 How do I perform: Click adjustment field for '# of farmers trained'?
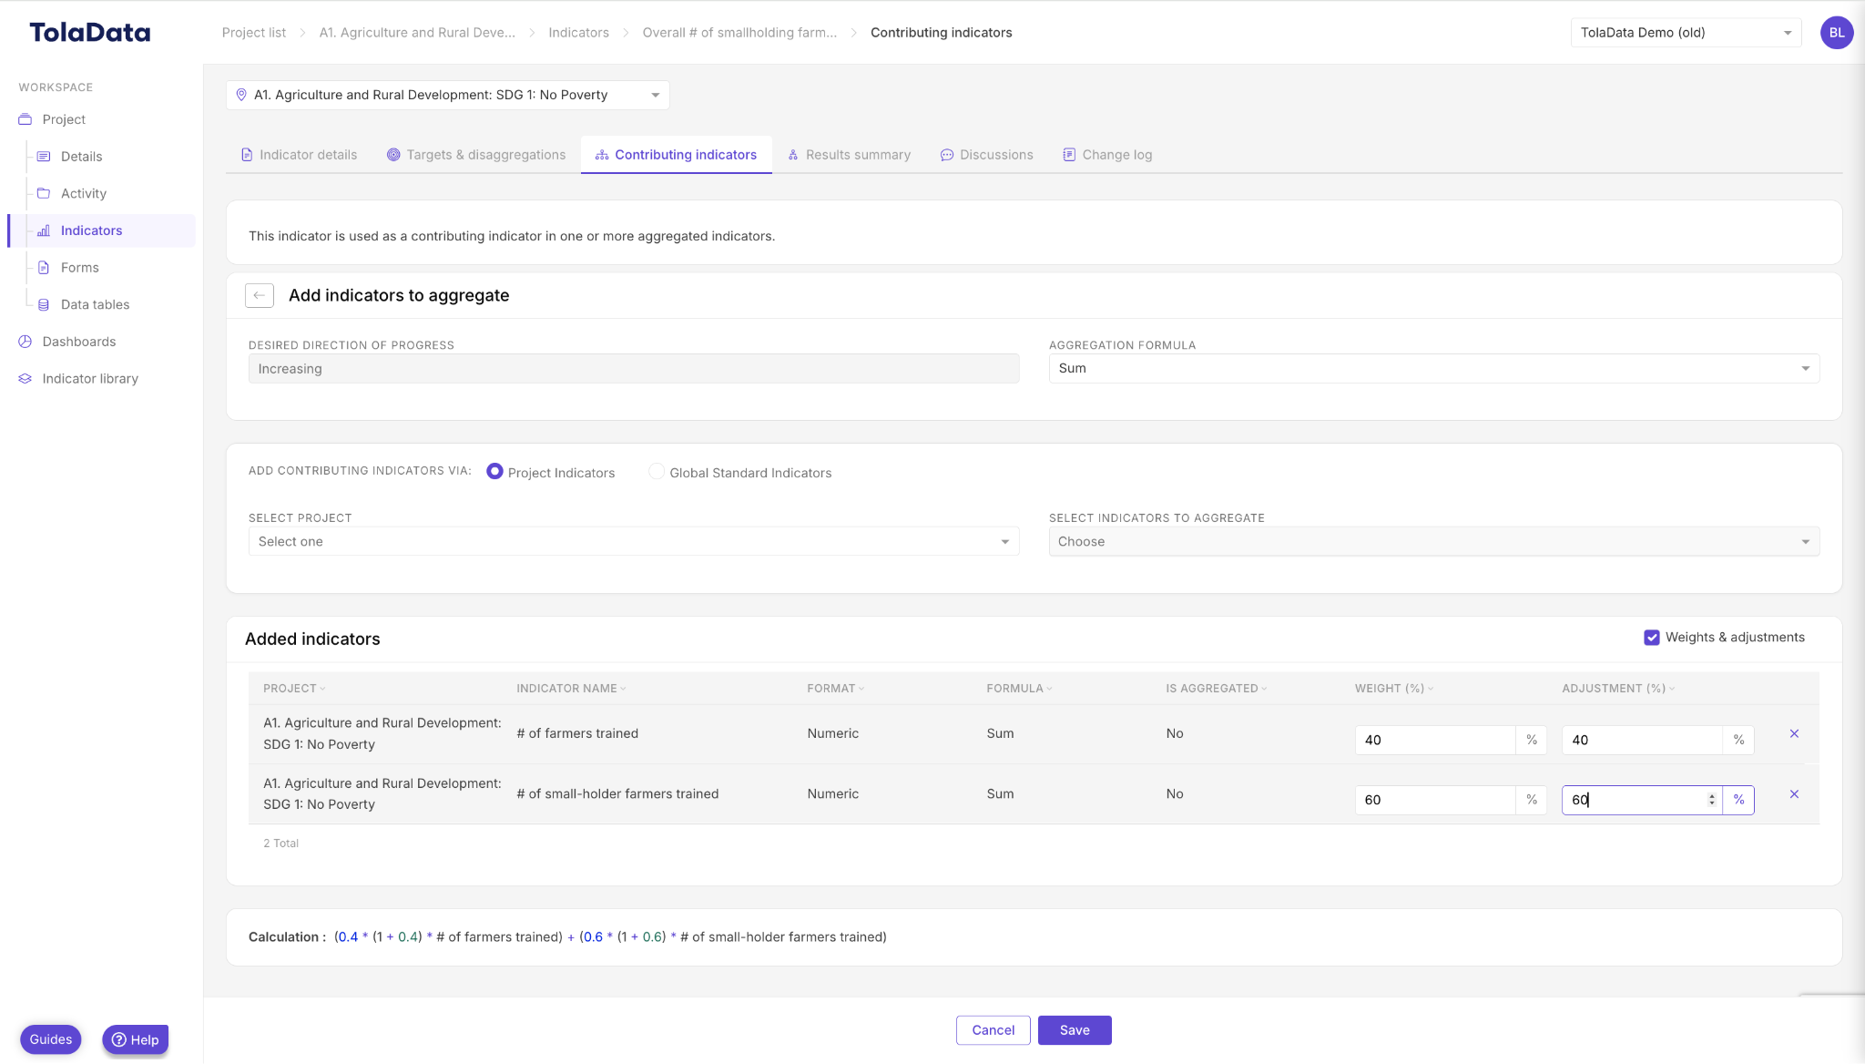[x=1642, y=740]
